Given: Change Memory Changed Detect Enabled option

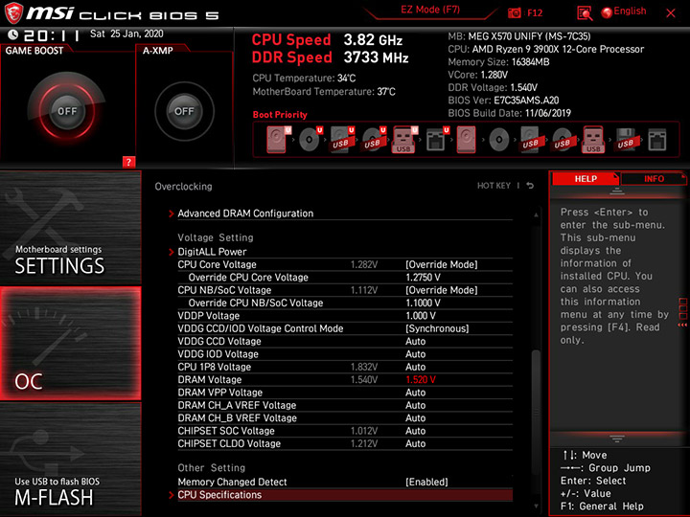Looking at the screenshot, I should click(426, 483).
